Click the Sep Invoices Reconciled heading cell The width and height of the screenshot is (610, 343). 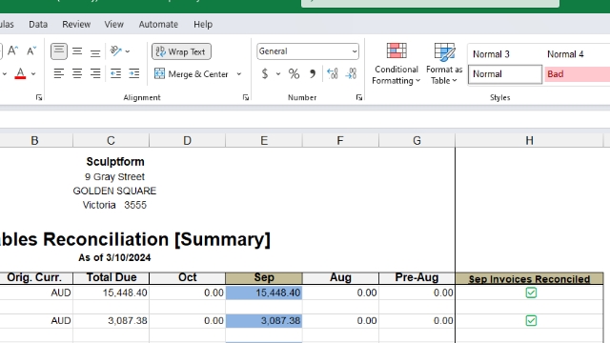(x=529, y=278)
